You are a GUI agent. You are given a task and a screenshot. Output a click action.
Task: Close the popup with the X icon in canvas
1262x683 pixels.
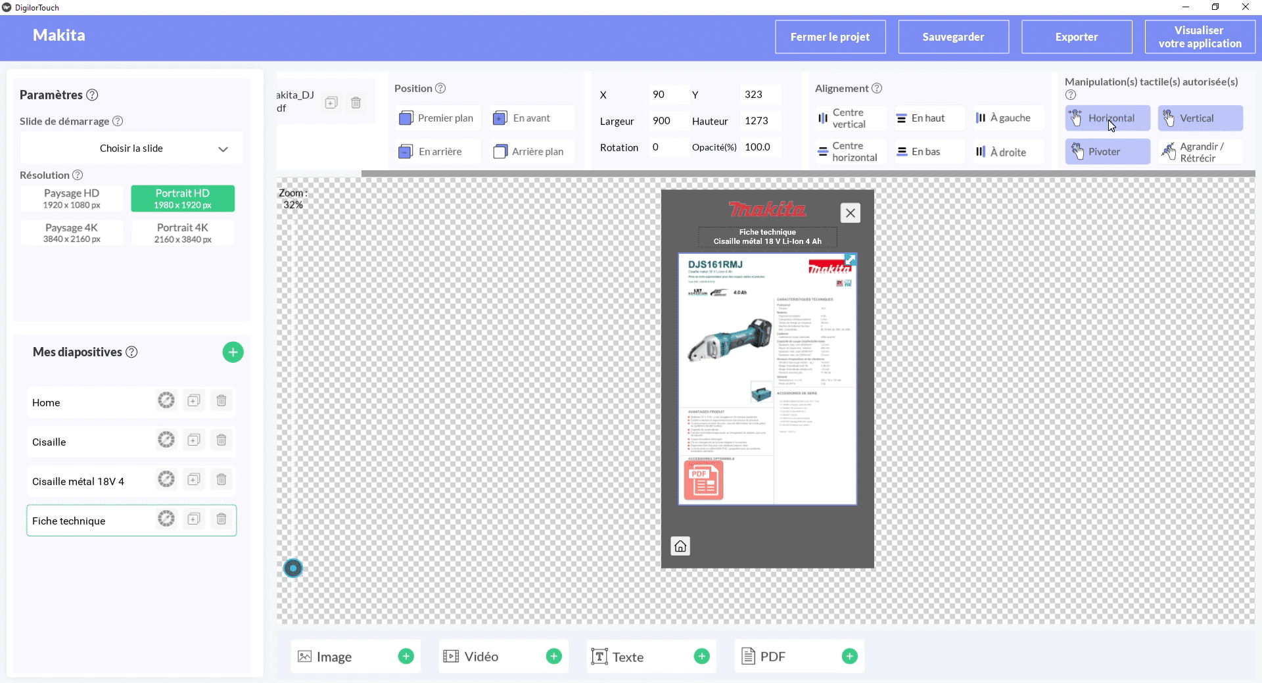pos(850,213)
